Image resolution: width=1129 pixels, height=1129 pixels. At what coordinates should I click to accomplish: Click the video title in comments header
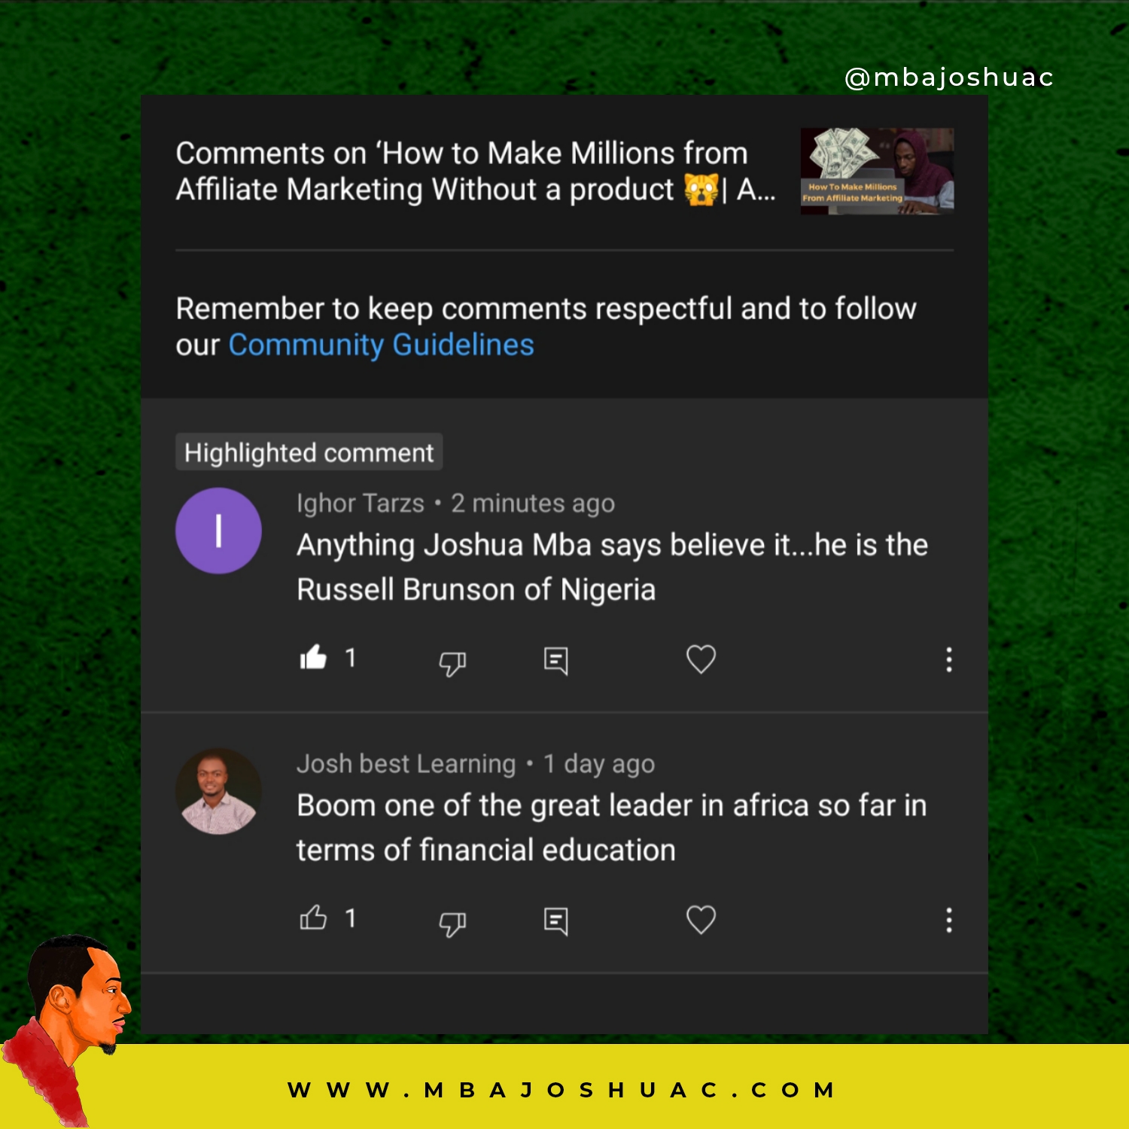point(476,171)
